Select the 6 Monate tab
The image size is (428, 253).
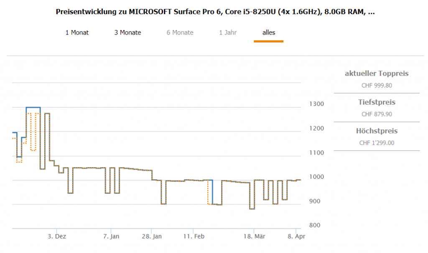click(x=180, y=33)
